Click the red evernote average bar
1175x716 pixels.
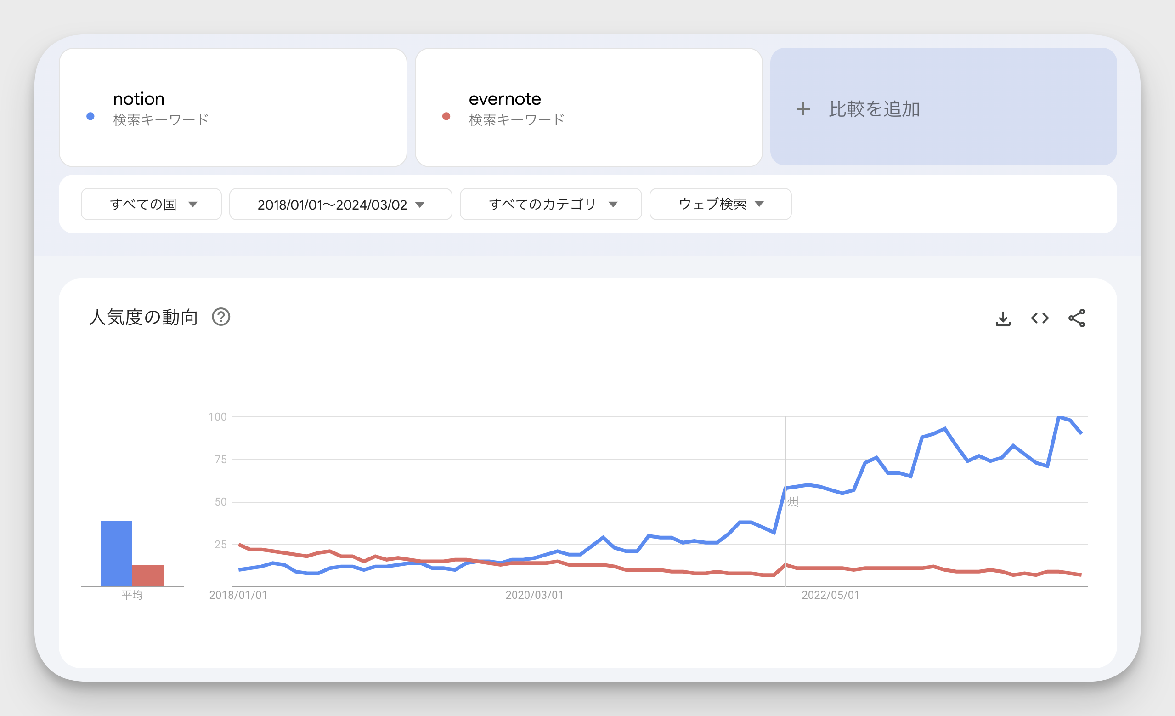pyautogui.click(x=148, y=576)
